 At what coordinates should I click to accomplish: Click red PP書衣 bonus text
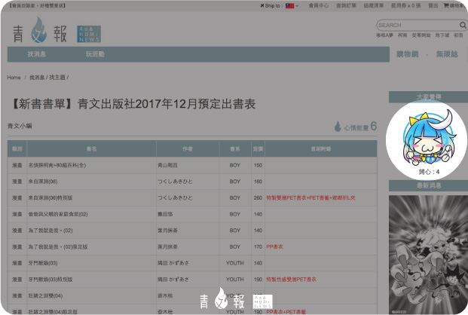[274, 246]
